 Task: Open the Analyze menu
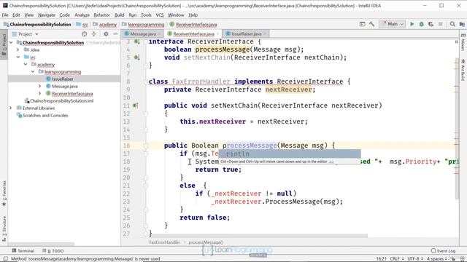pos(82,15)
